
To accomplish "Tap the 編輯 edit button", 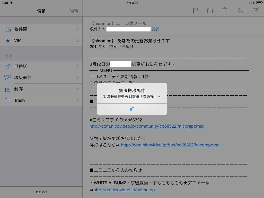I will 74,11.
